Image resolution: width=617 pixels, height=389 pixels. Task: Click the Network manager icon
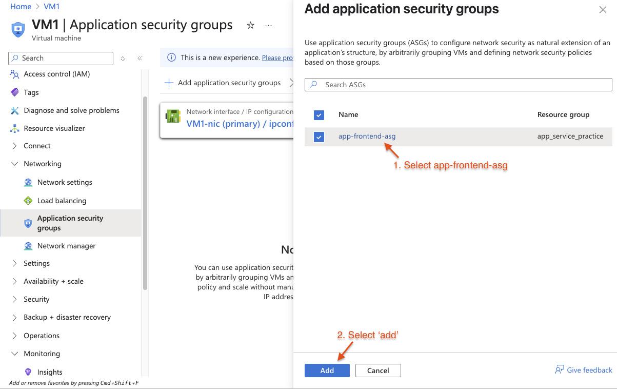pyautogui.click(x=28, y=246)
